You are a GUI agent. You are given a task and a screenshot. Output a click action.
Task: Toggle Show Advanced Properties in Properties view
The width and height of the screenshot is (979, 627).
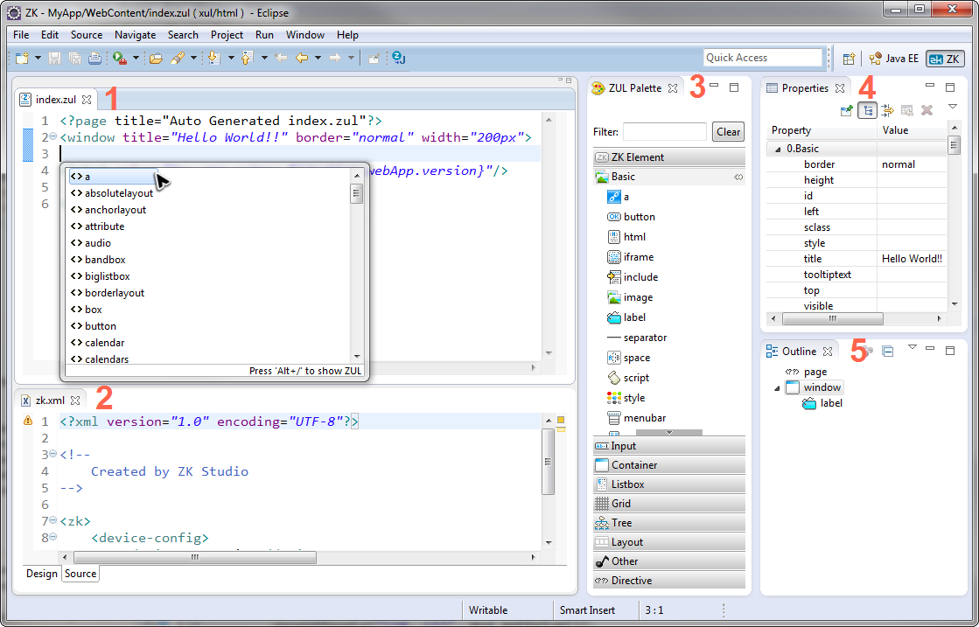887,110
